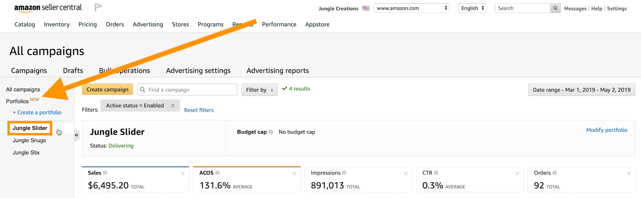Click the search magnifier button in header
Screen dimensions: 641x198
click(x=555, y=8)
